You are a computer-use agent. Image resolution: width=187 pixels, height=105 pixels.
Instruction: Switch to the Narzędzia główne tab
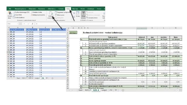click(x=20, y=9)
